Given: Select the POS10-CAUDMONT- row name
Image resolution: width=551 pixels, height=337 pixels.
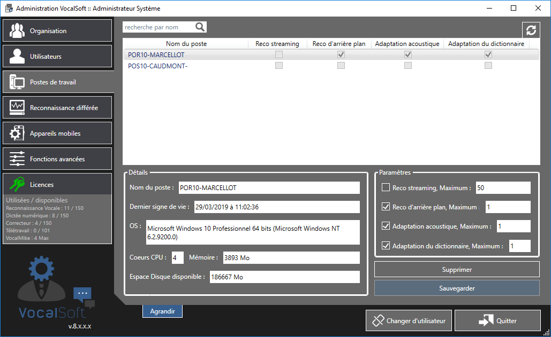Looking at the screenshot, I should point(158,66).
